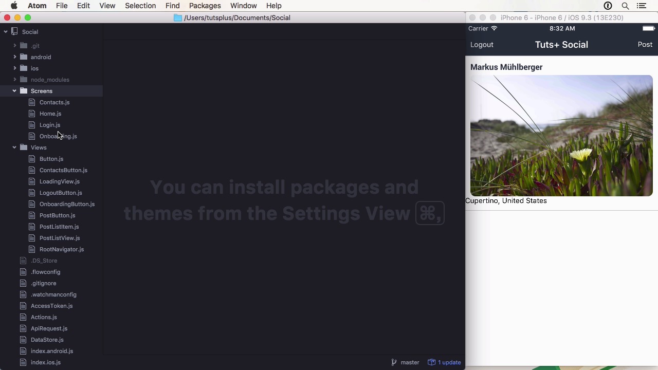This screenshot has height=370, width=658.
Task: Click the Views folder icon
Action: point(24,147)
